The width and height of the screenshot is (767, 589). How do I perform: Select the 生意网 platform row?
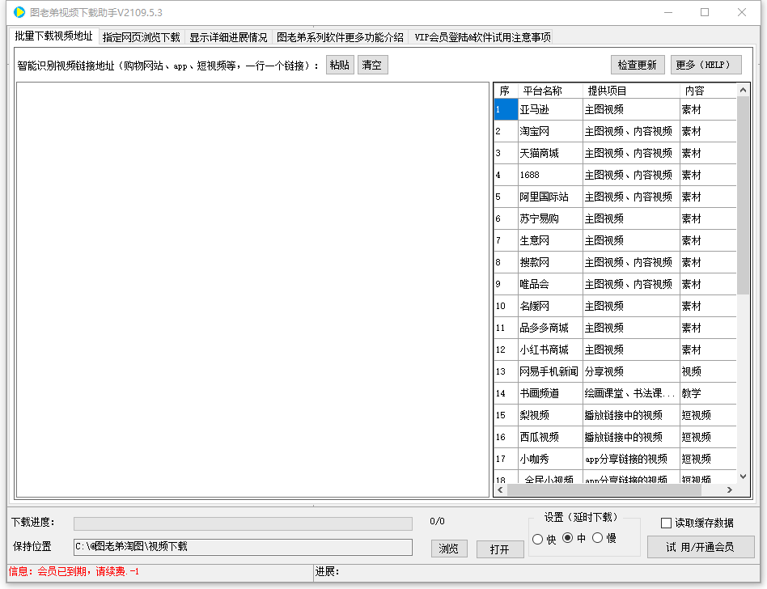[x=615, y=240]
